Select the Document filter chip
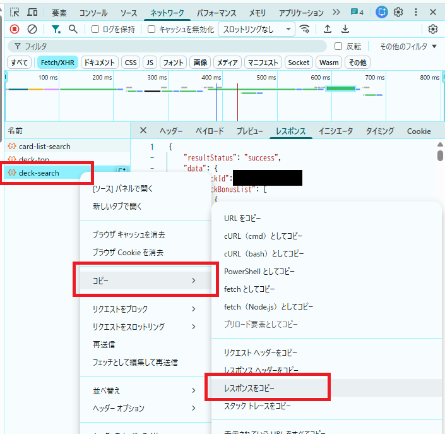The height and width of the screenshot is (434, 445). tap(100, 63)
